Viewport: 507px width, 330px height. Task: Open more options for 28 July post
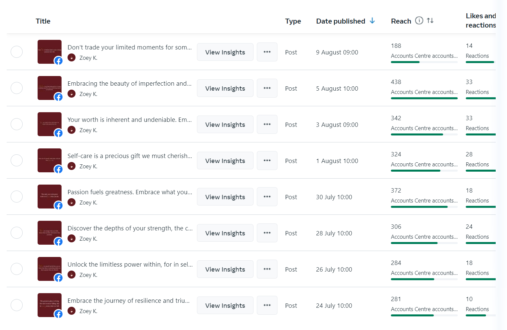267,233
